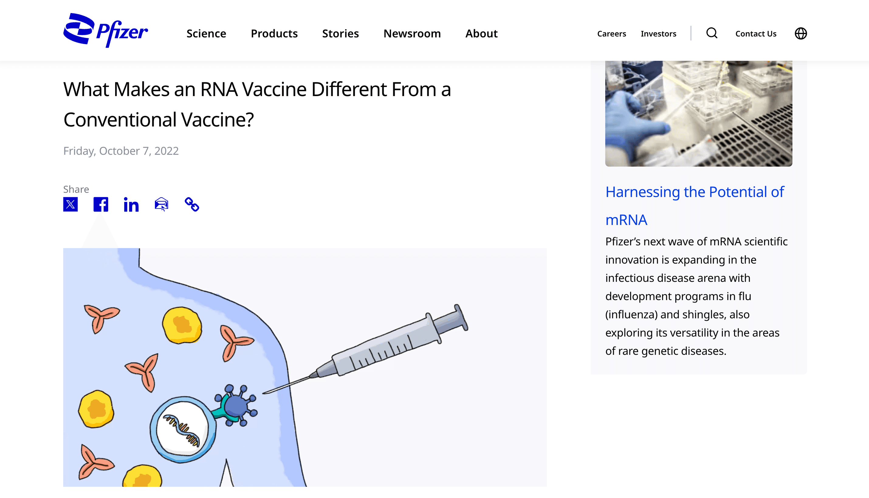Click the Pfizer logo
Image resolution: width=869 pixels, height=498 pixels.
pyautogui.click(x=106, y=30)
